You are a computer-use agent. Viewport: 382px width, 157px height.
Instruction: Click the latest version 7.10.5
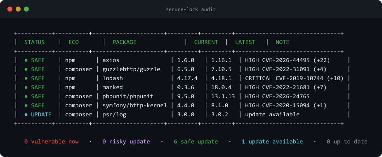[x=222, y=69]
